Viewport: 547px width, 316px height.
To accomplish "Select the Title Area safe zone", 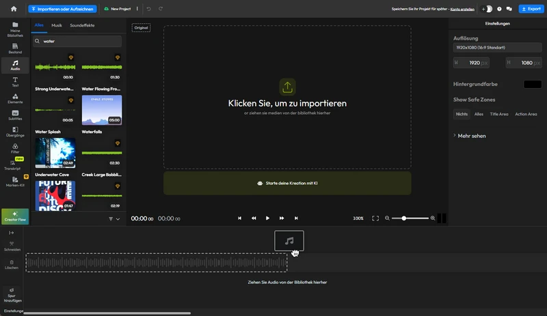I will point(499,114).
